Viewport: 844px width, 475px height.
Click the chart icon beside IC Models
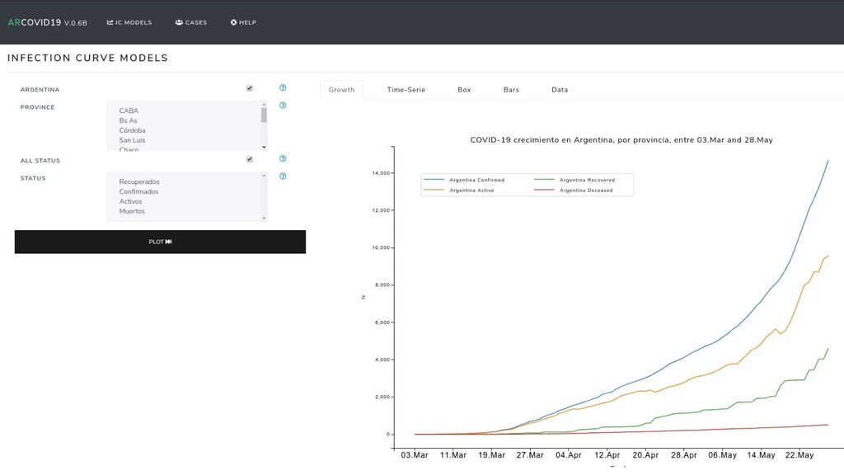(x=110, y=22)
